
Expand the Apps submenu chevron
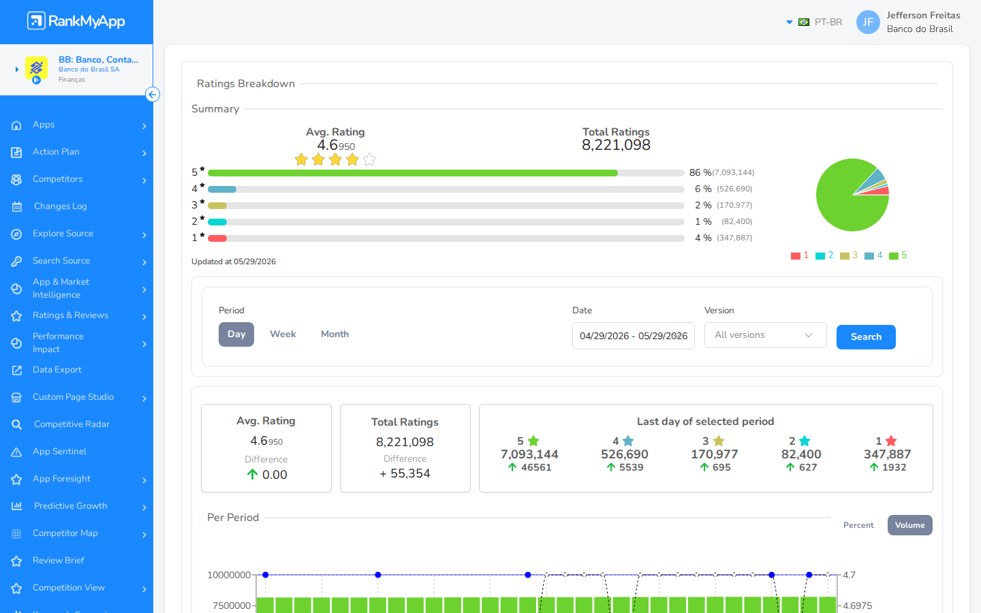[144, 126]
